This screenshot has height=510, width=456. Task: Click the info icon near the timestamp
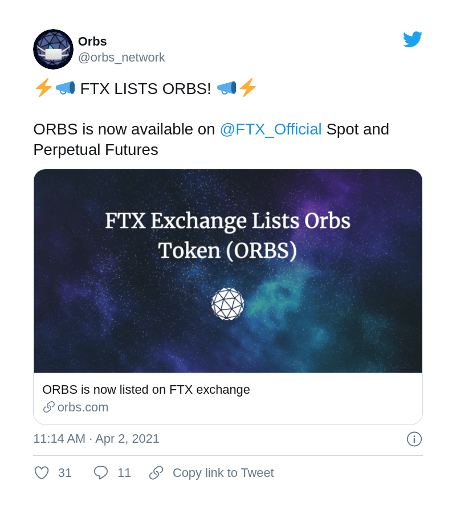[414, 439]
